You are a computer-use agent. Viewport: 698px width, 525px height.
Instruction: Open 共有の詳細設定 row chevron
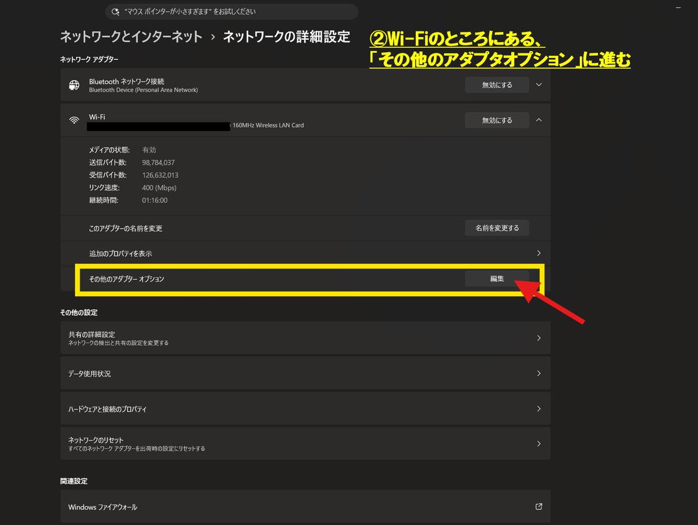pos(539,338)
